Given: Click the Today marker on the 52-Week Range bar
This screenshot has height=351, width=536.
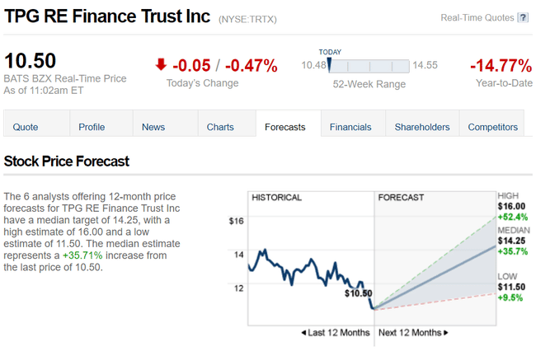Looking at the screenshot, I should (329, 64).
